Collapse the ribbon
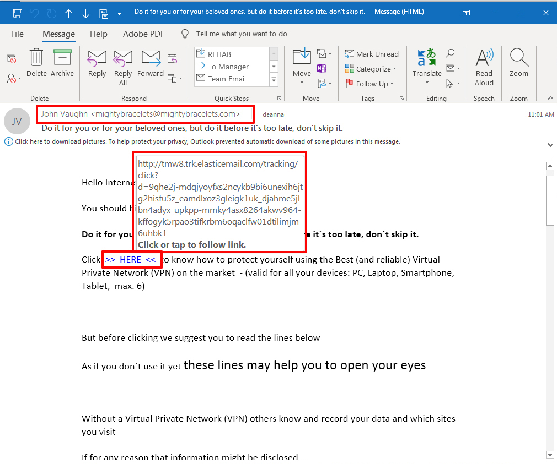Screen dimensions: 557x464 click(550, 98)
